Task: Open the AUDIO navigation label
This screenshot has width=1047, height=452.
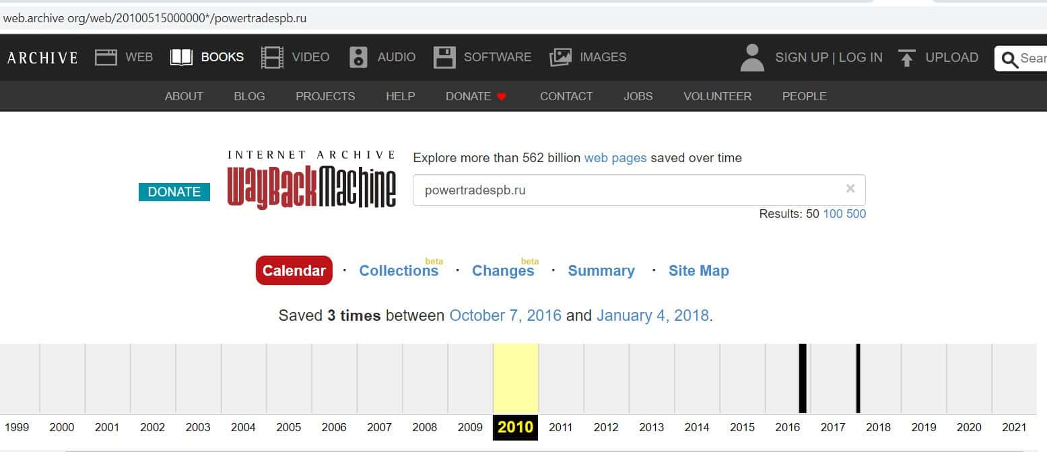Action: pos(397,57)
